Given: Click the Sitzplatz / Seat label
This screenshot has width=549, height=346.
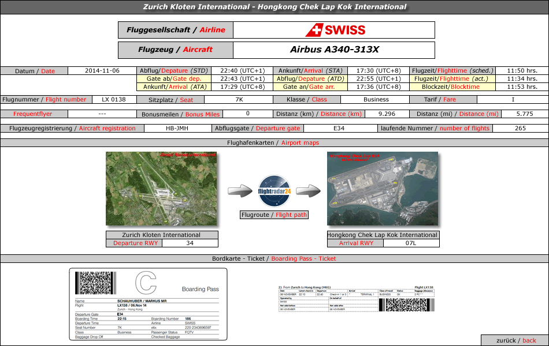Looking at the screenshot, I should click(170, 100).
